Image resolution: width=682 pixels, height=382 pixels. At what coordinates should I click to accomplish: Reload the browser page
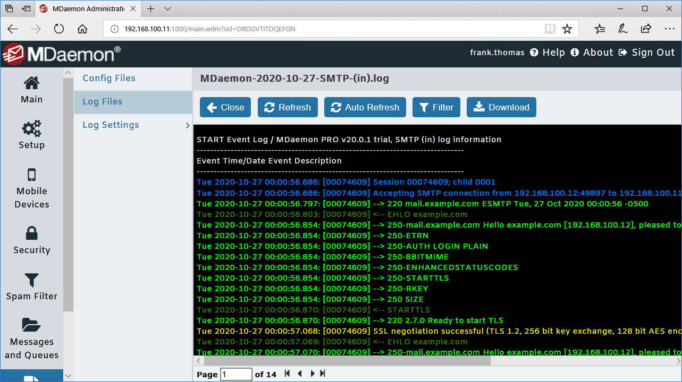click(58, 29)
